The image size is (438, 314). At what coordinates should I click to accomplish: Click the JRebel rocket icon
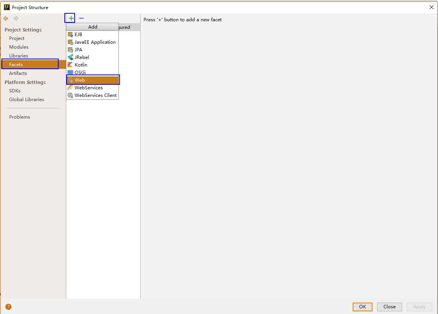70,57
